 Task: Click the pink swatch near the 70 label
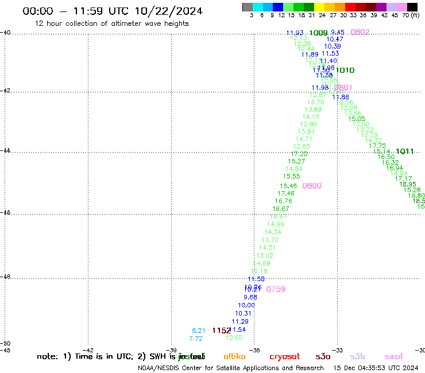click(402, 7)
